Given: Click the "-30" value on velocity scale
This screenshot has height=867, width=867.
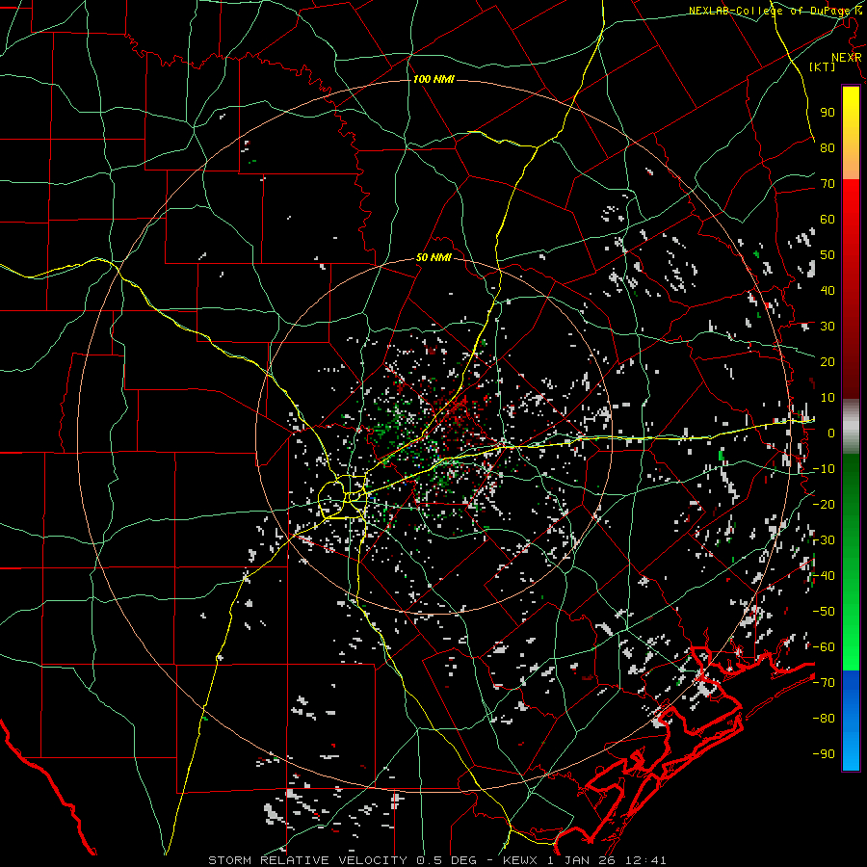Looking at the screenshot, I should [824, 540].
